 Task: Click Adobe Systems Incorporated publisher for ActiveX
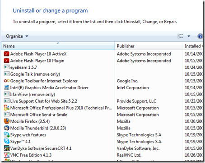(144, 54)
